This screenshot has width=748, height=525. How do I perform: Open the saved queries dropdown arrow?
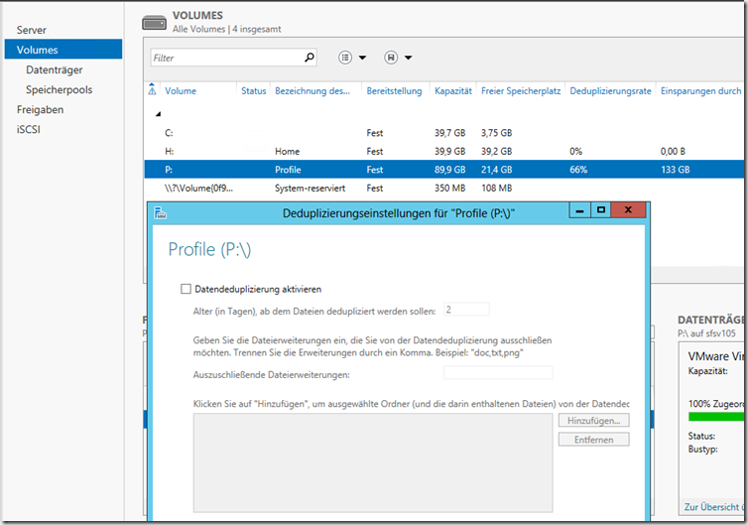408,59
